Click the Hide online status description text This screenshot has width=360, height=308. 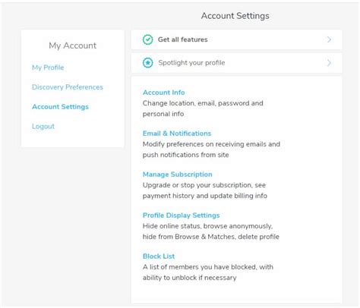(211, 231)
